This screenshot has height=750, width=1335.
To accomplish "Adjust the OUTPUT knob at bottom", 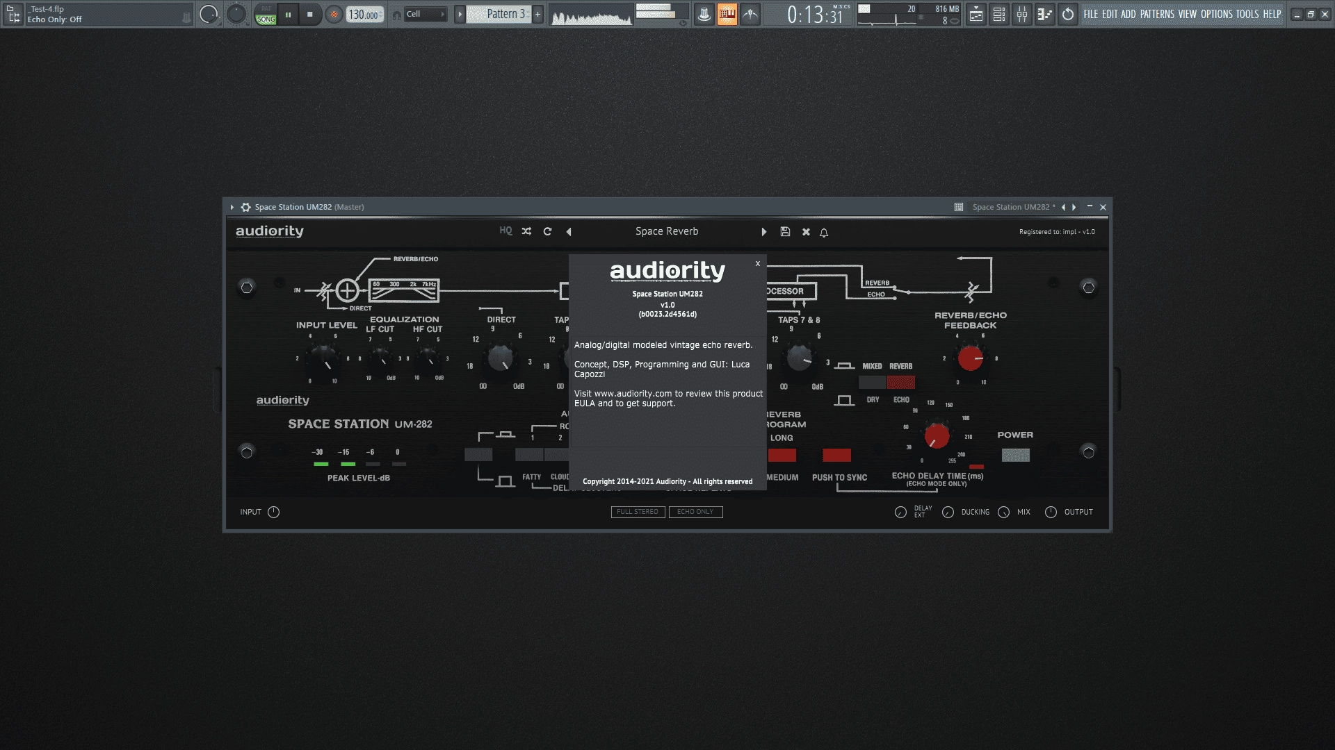I will click(1051, 512).
